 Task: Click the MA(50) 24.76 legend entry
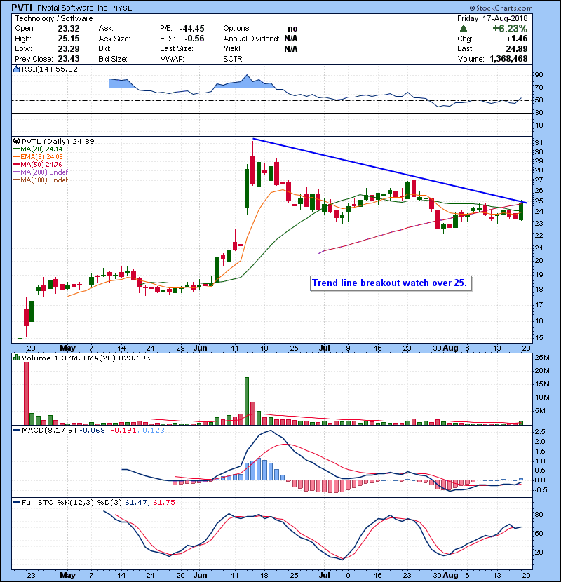point(37,164)
